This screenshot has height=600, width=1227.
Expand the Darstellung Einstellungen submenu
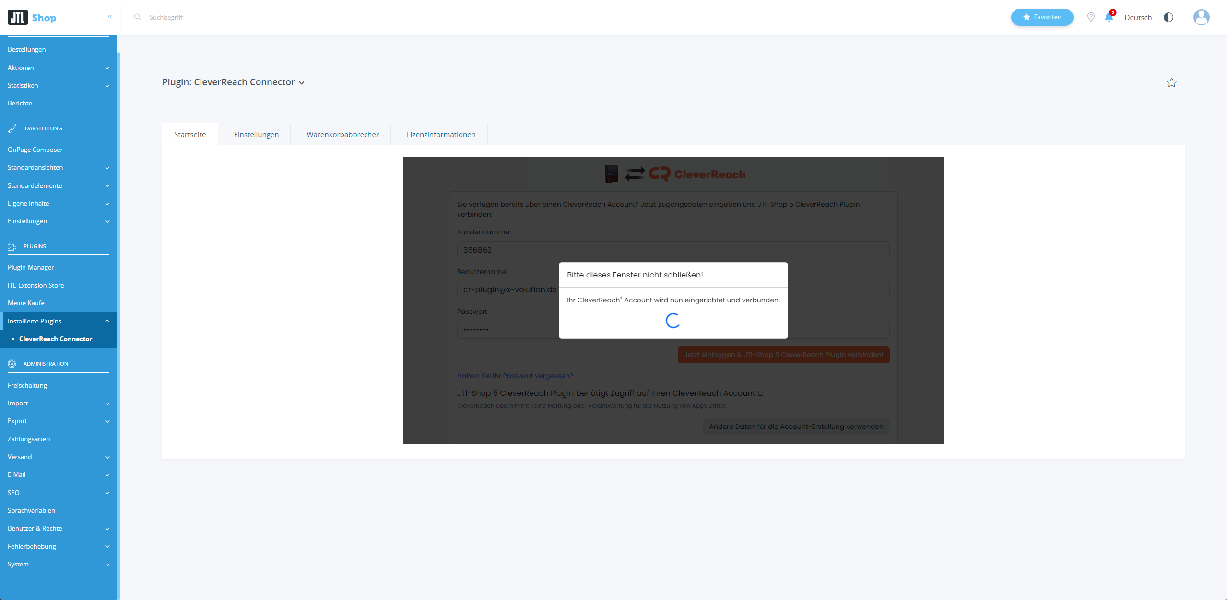tap(59, 221)
